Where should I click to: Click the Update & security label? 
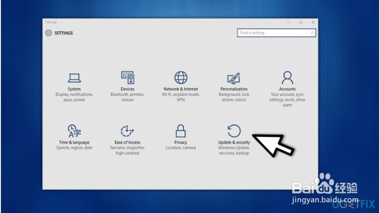point(234,142)
